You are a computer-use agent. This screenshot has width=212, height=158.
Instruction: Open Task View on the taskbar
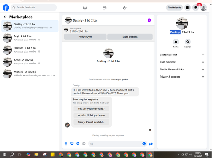pos(20,155)
